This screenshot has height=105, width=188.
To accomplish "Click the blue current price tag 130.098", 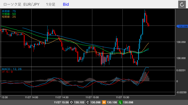I will pos(182,26).
